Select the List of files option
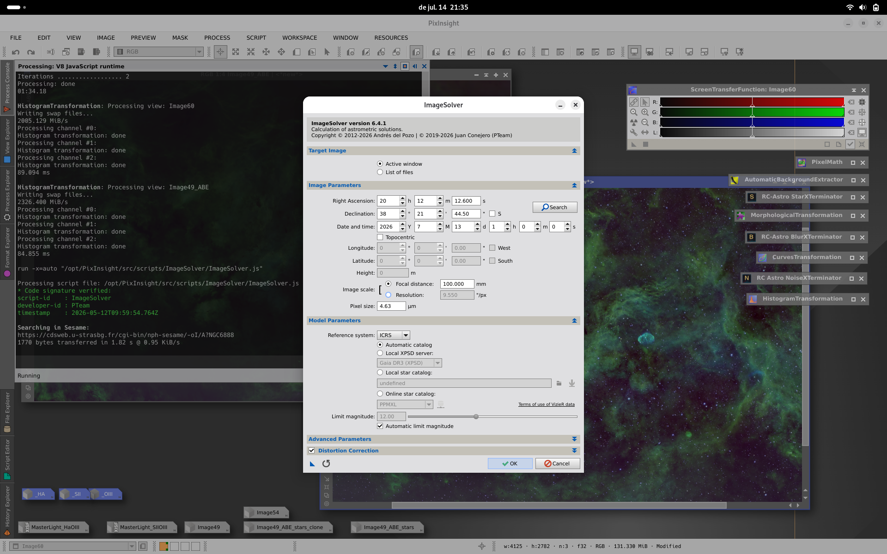Screen dimensions: 887x554 click(x=380, y=172)
